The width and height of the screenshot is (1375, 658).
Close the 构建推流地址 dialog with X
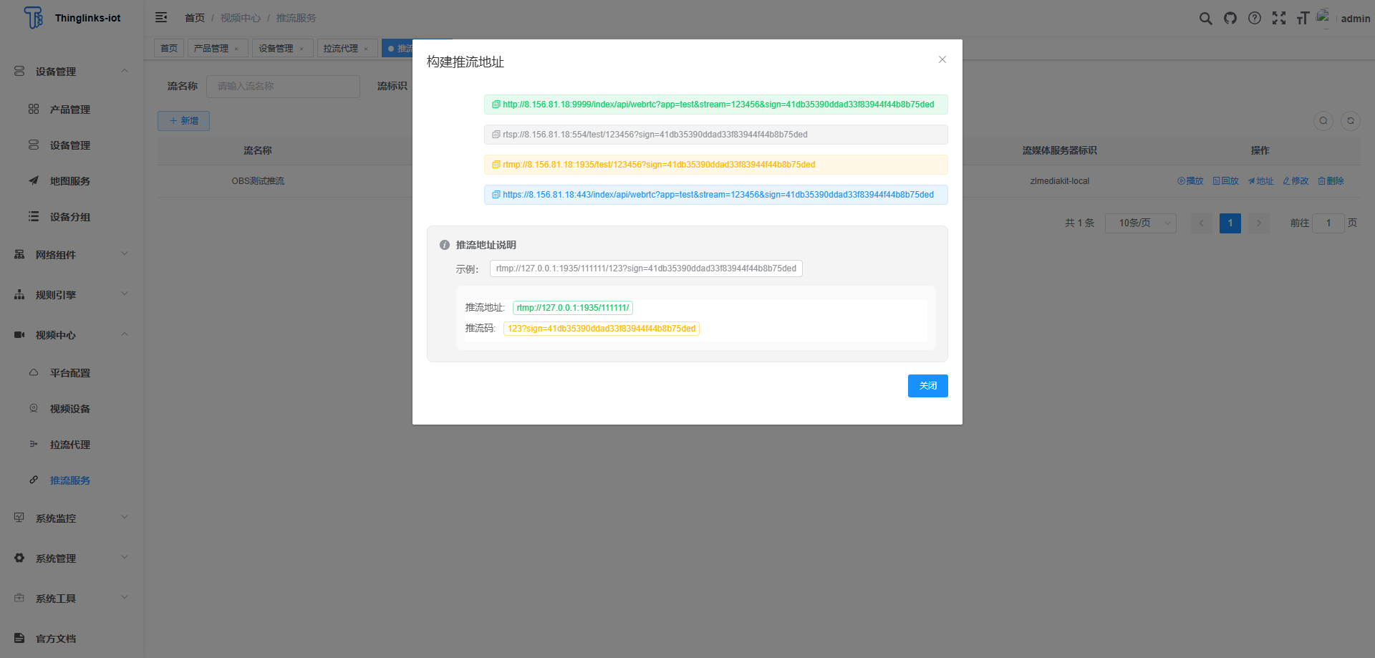[x=942, y=59]
